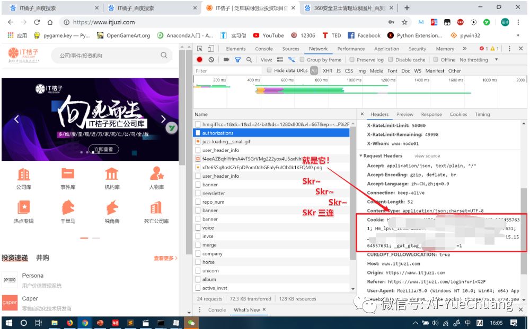Show the next banner slide arrow
This screenshot has width=530, height=329.
click(163, 119)
